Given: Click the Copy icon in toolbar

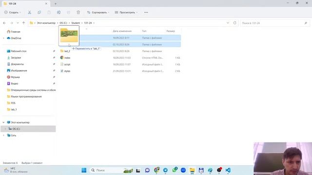Looking at the screenshot, I should point(39,12).
